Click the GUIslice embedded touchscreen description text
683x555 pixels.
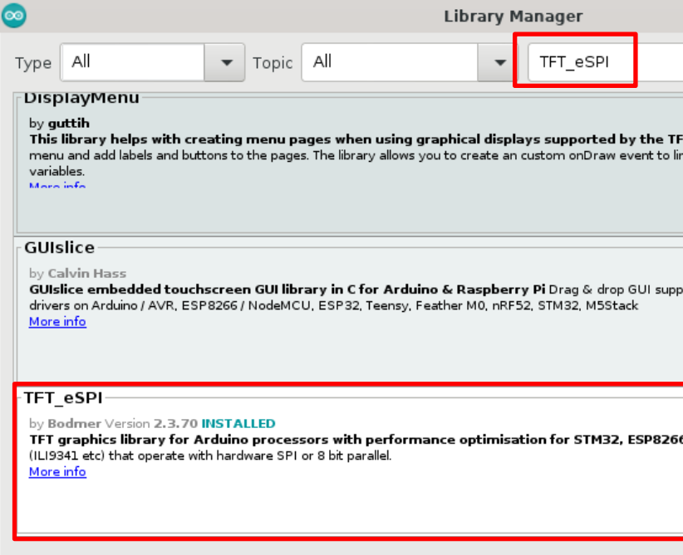pyautogui.click(x=287, y=290)
